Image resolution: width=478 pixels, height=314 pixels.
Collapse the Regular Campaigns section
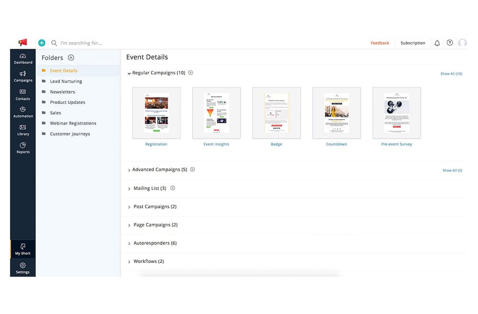[129, 73]
